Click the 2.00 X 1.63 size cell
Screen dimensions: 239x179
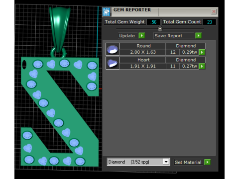[x=143, y=52]
